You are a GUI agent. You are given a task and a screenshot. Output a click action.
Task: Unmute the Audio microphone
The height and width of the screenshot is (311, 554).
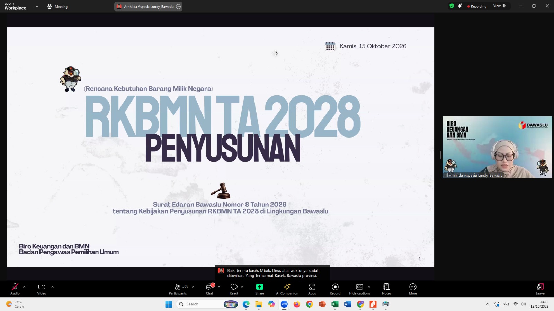[x=15, y=289]
